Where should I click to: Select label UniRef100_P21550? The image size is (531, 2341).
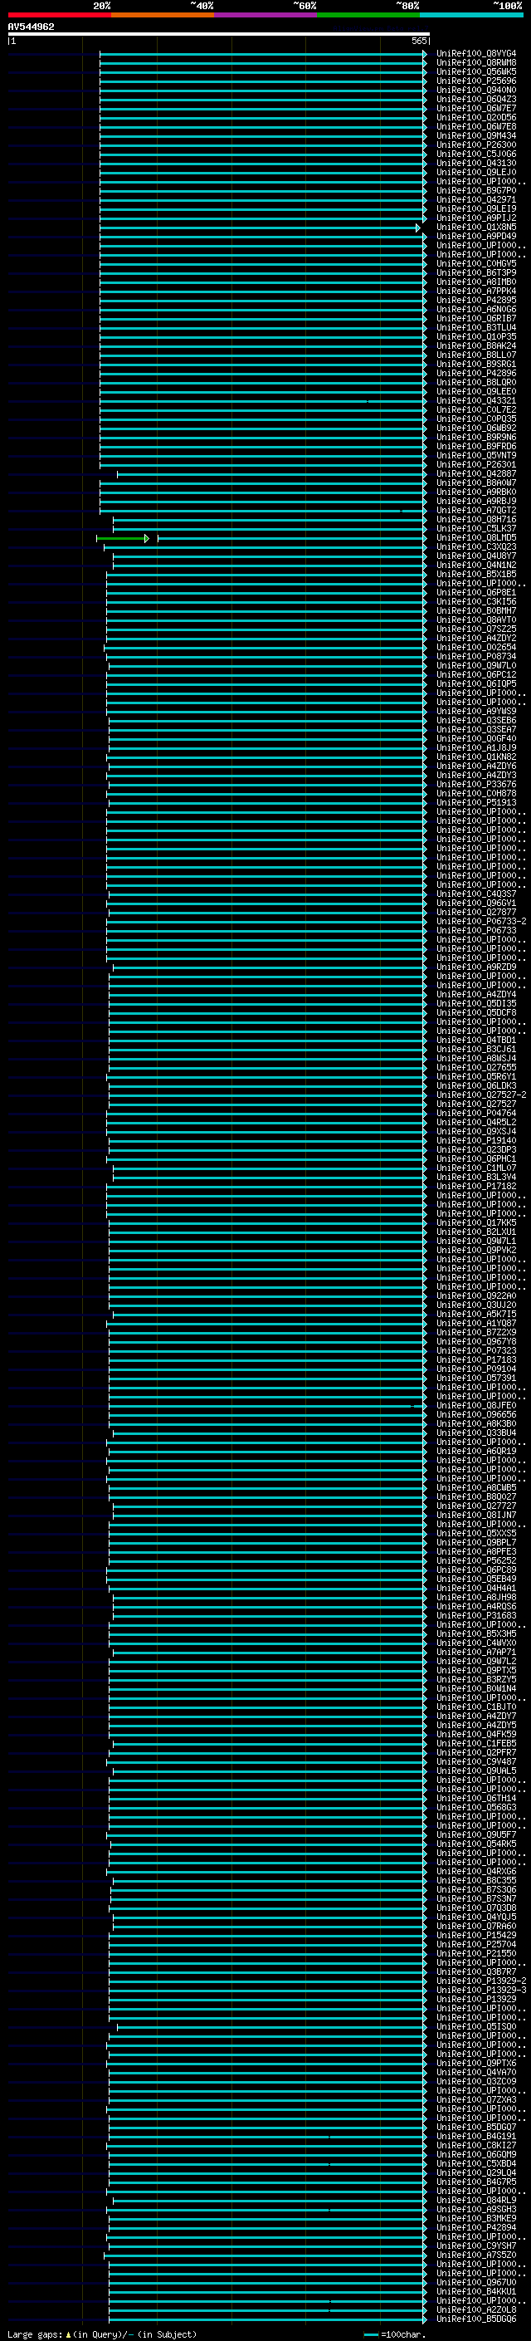476,1953
